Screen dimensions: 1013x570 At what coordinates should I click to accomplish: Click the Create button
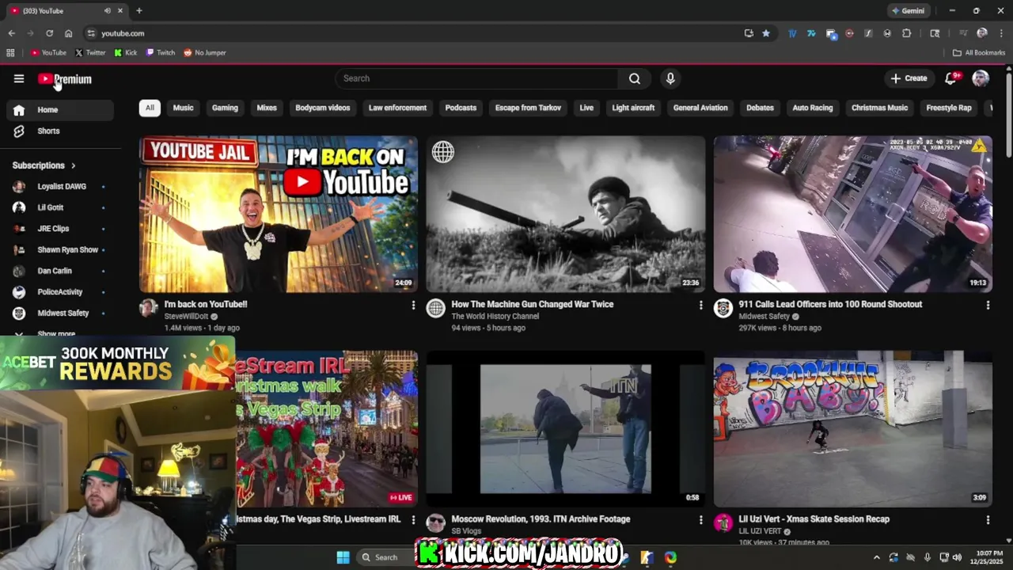[x=909, y=78]
